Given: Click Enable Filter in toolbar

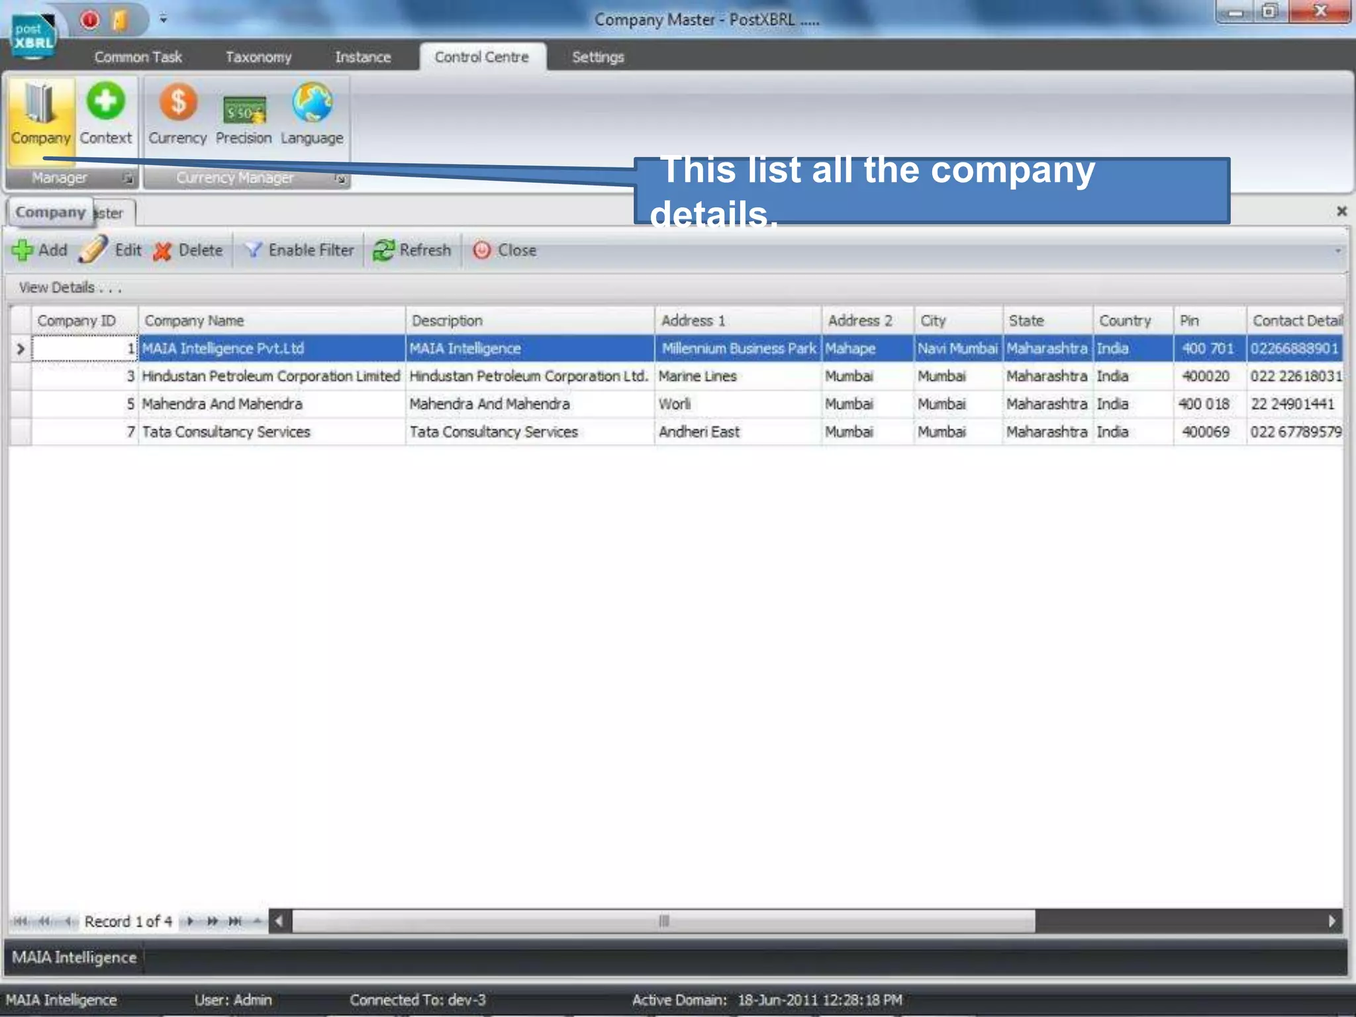Looking at the screenshot, I should point(299,250).
